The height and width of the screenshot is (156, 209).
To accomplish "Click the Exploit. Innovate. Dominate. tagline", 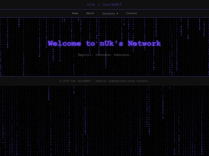I will pyautogui.click(x=104, y=55).
